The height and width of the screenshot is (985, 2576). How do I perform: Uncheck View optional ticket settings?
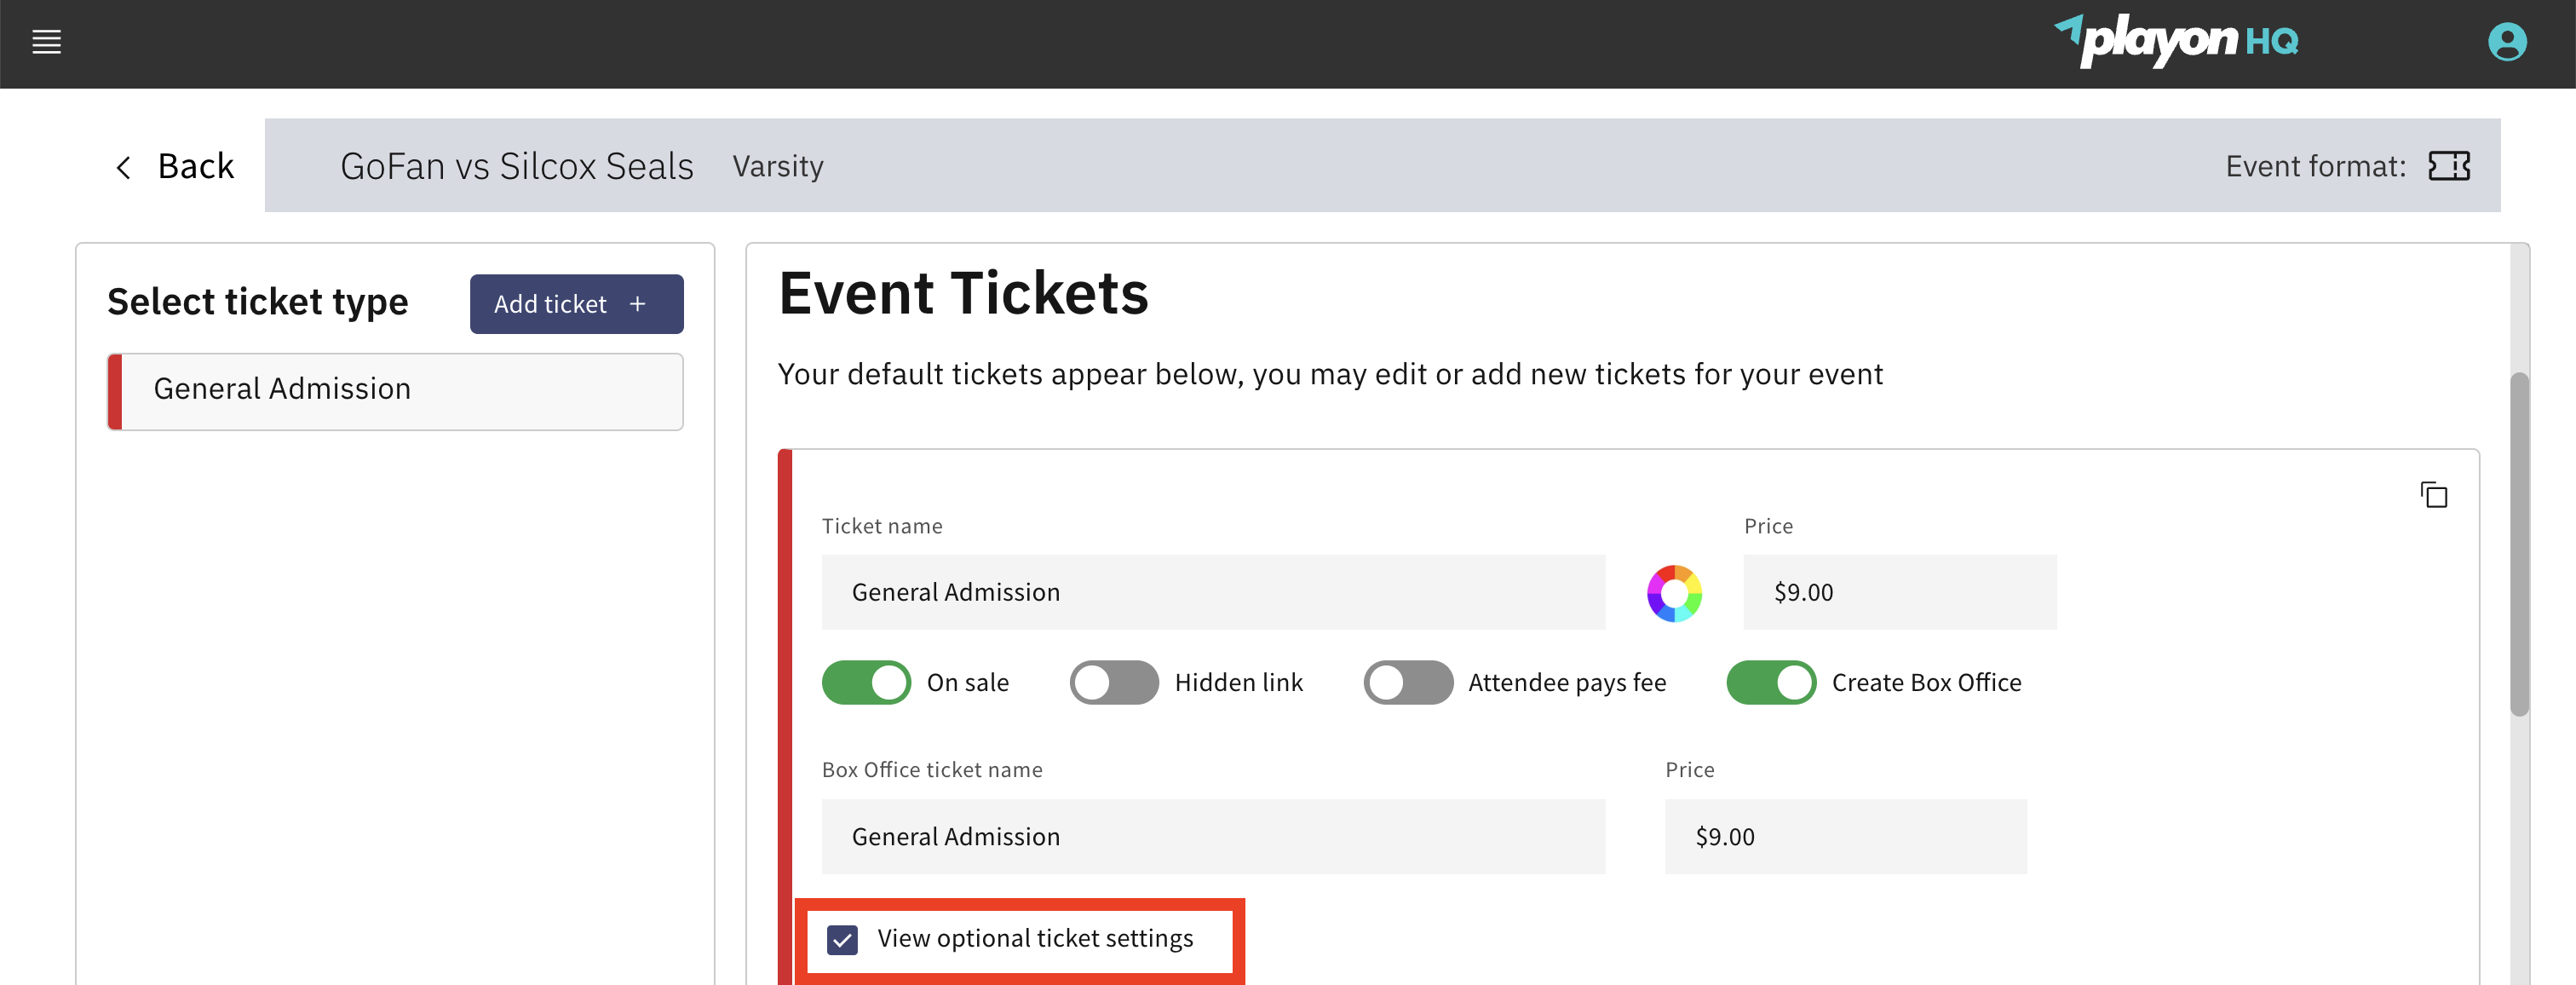click(842, 939)
